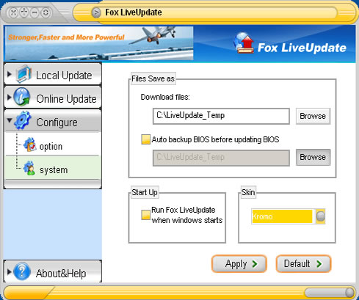Click the Default button

303,264
